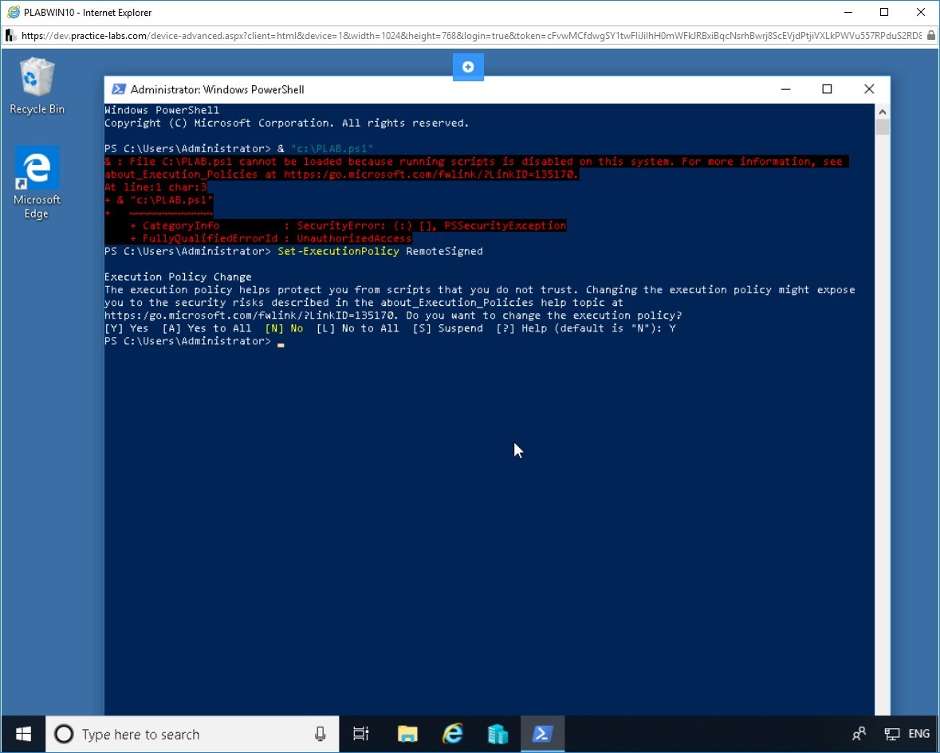The height and width of the screenshot is (753, 940).
Task: Launch File Explorer from the taskbar
Action: (x=407, y=734)
